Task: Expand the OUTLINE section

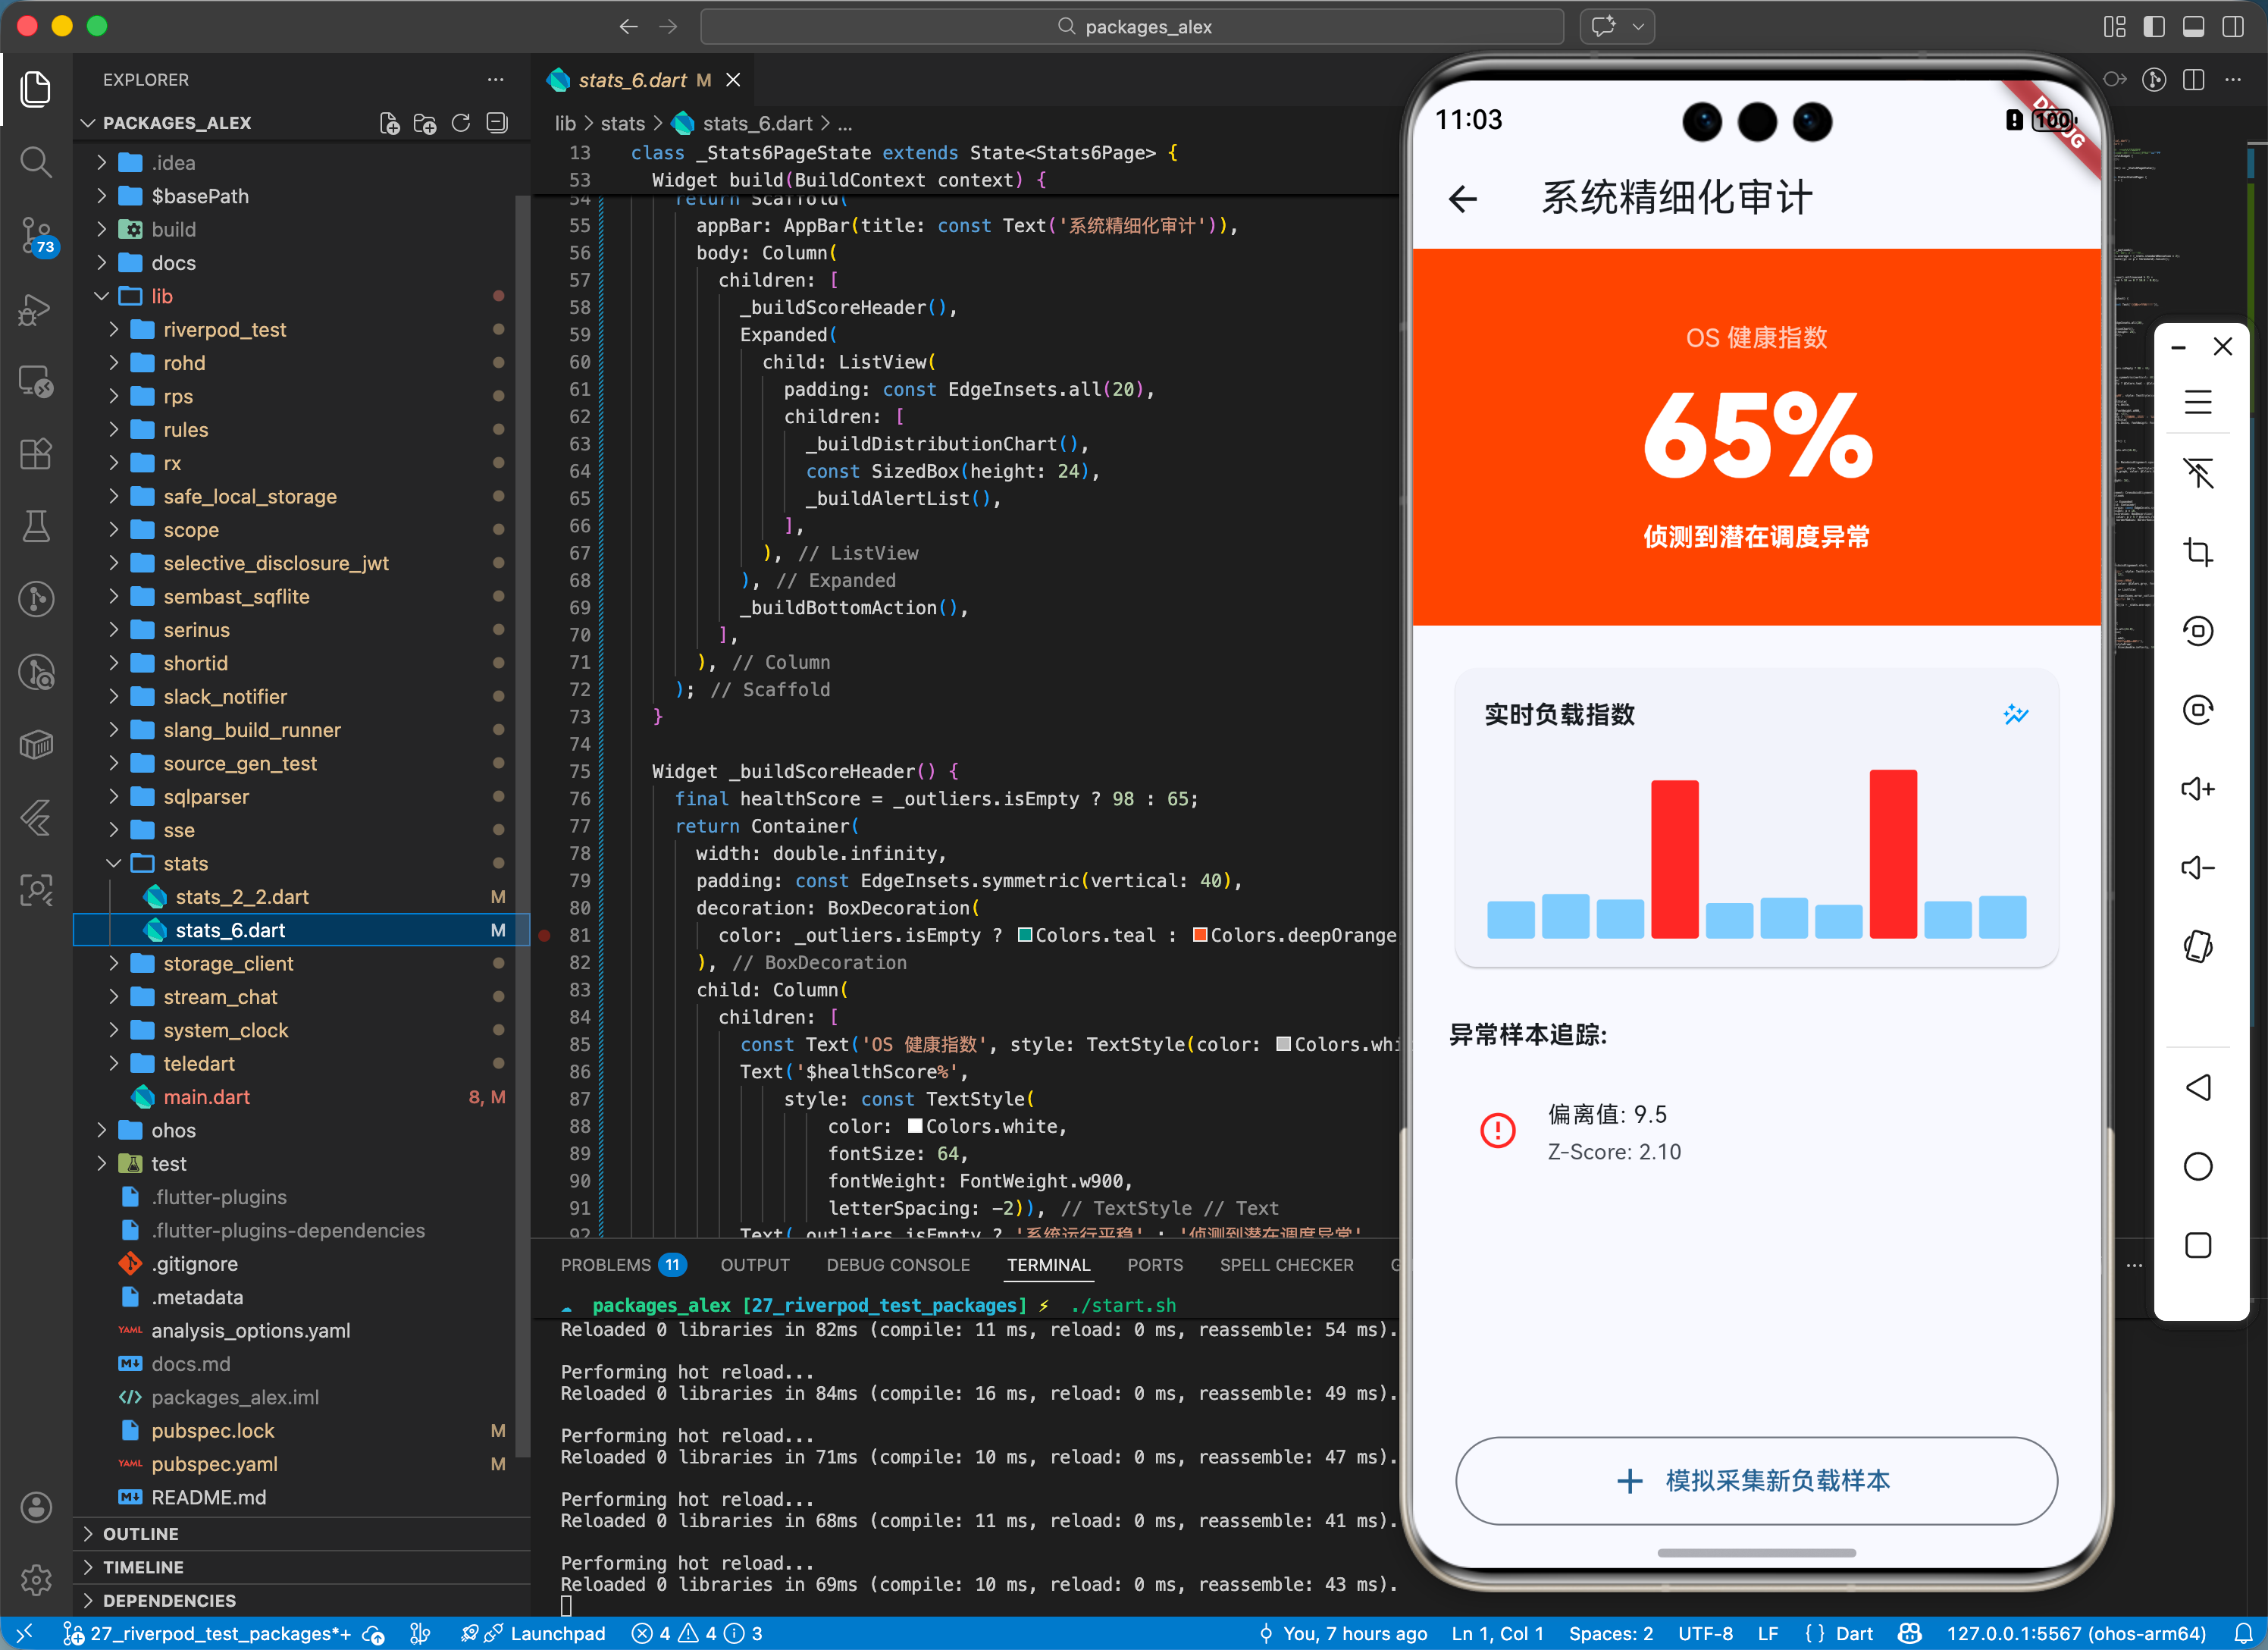Action: coord(140,1534)
